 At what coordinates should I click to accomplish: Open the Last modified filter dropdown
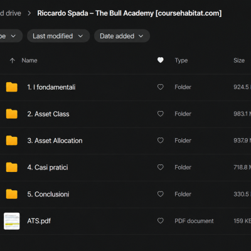(58, 36)
